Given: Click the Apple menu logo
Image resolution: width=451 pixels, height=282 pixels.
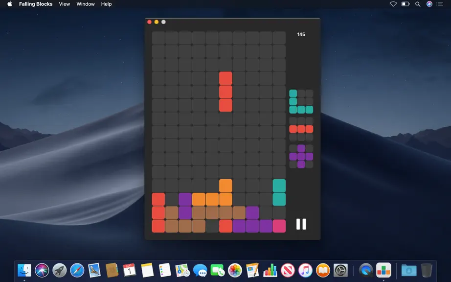Looking at the screenshot, I should point(9,4).
